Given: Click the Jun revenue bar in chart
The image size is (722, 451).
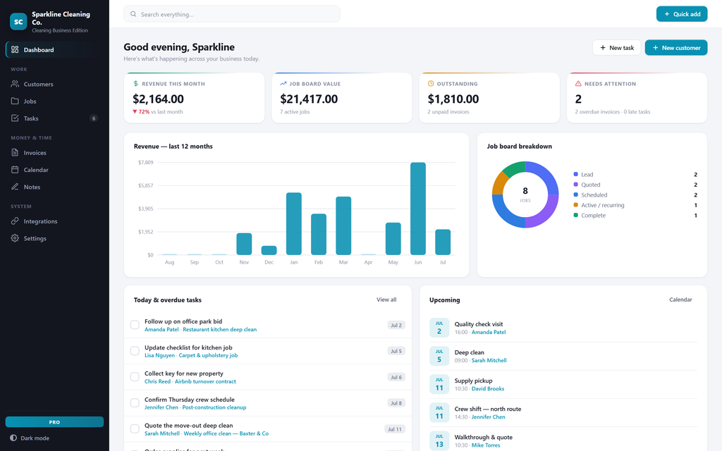Looking at the screenshot, I should point(418,209).
